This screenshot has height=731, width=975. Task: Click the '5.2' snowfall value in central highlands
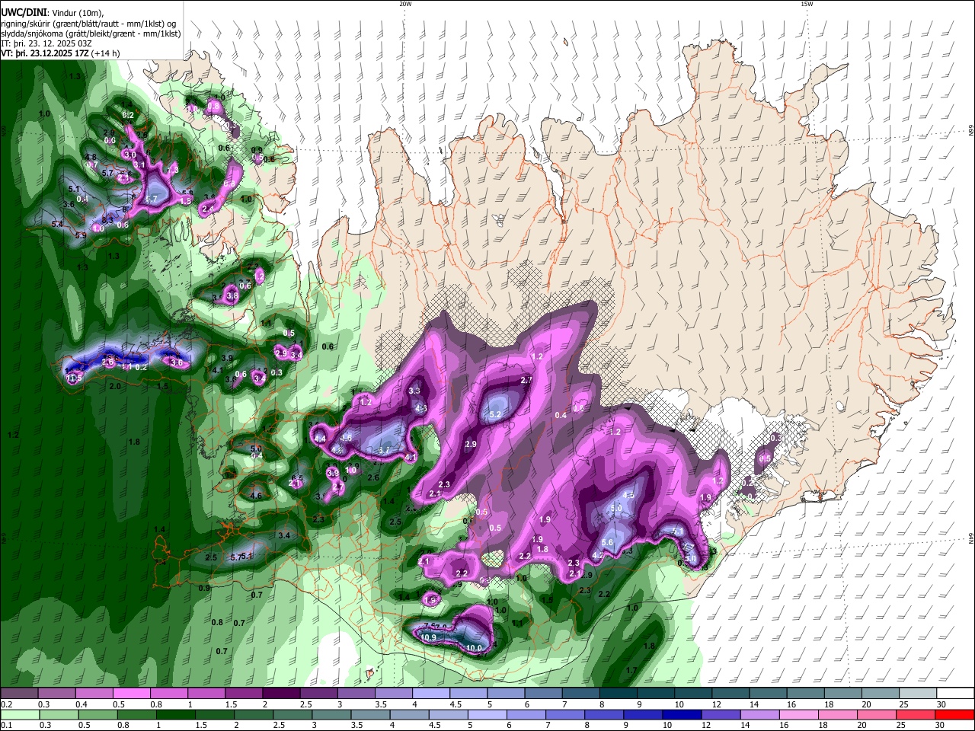click(495, 415)
